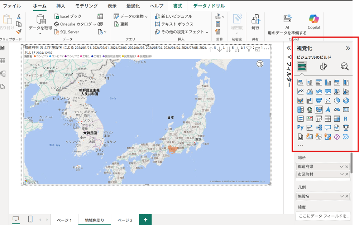The height and width of the screenshot is (225, 359).
Task: Switch to the モデリング ribbon tab
Action: pos(86,6)
